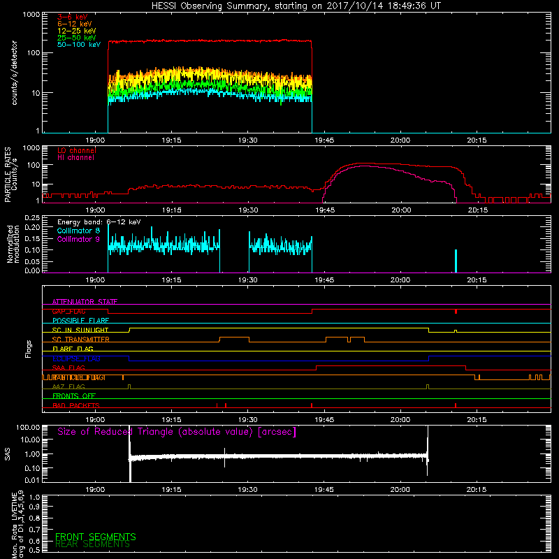559x559 pixels.
Task: Click the 19:45 time label under the Flags panel
Action: tap(324, 420)
